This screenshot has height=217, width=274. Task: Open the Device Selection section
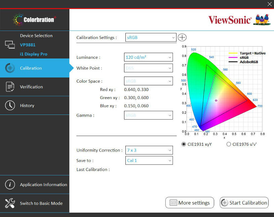35,45
